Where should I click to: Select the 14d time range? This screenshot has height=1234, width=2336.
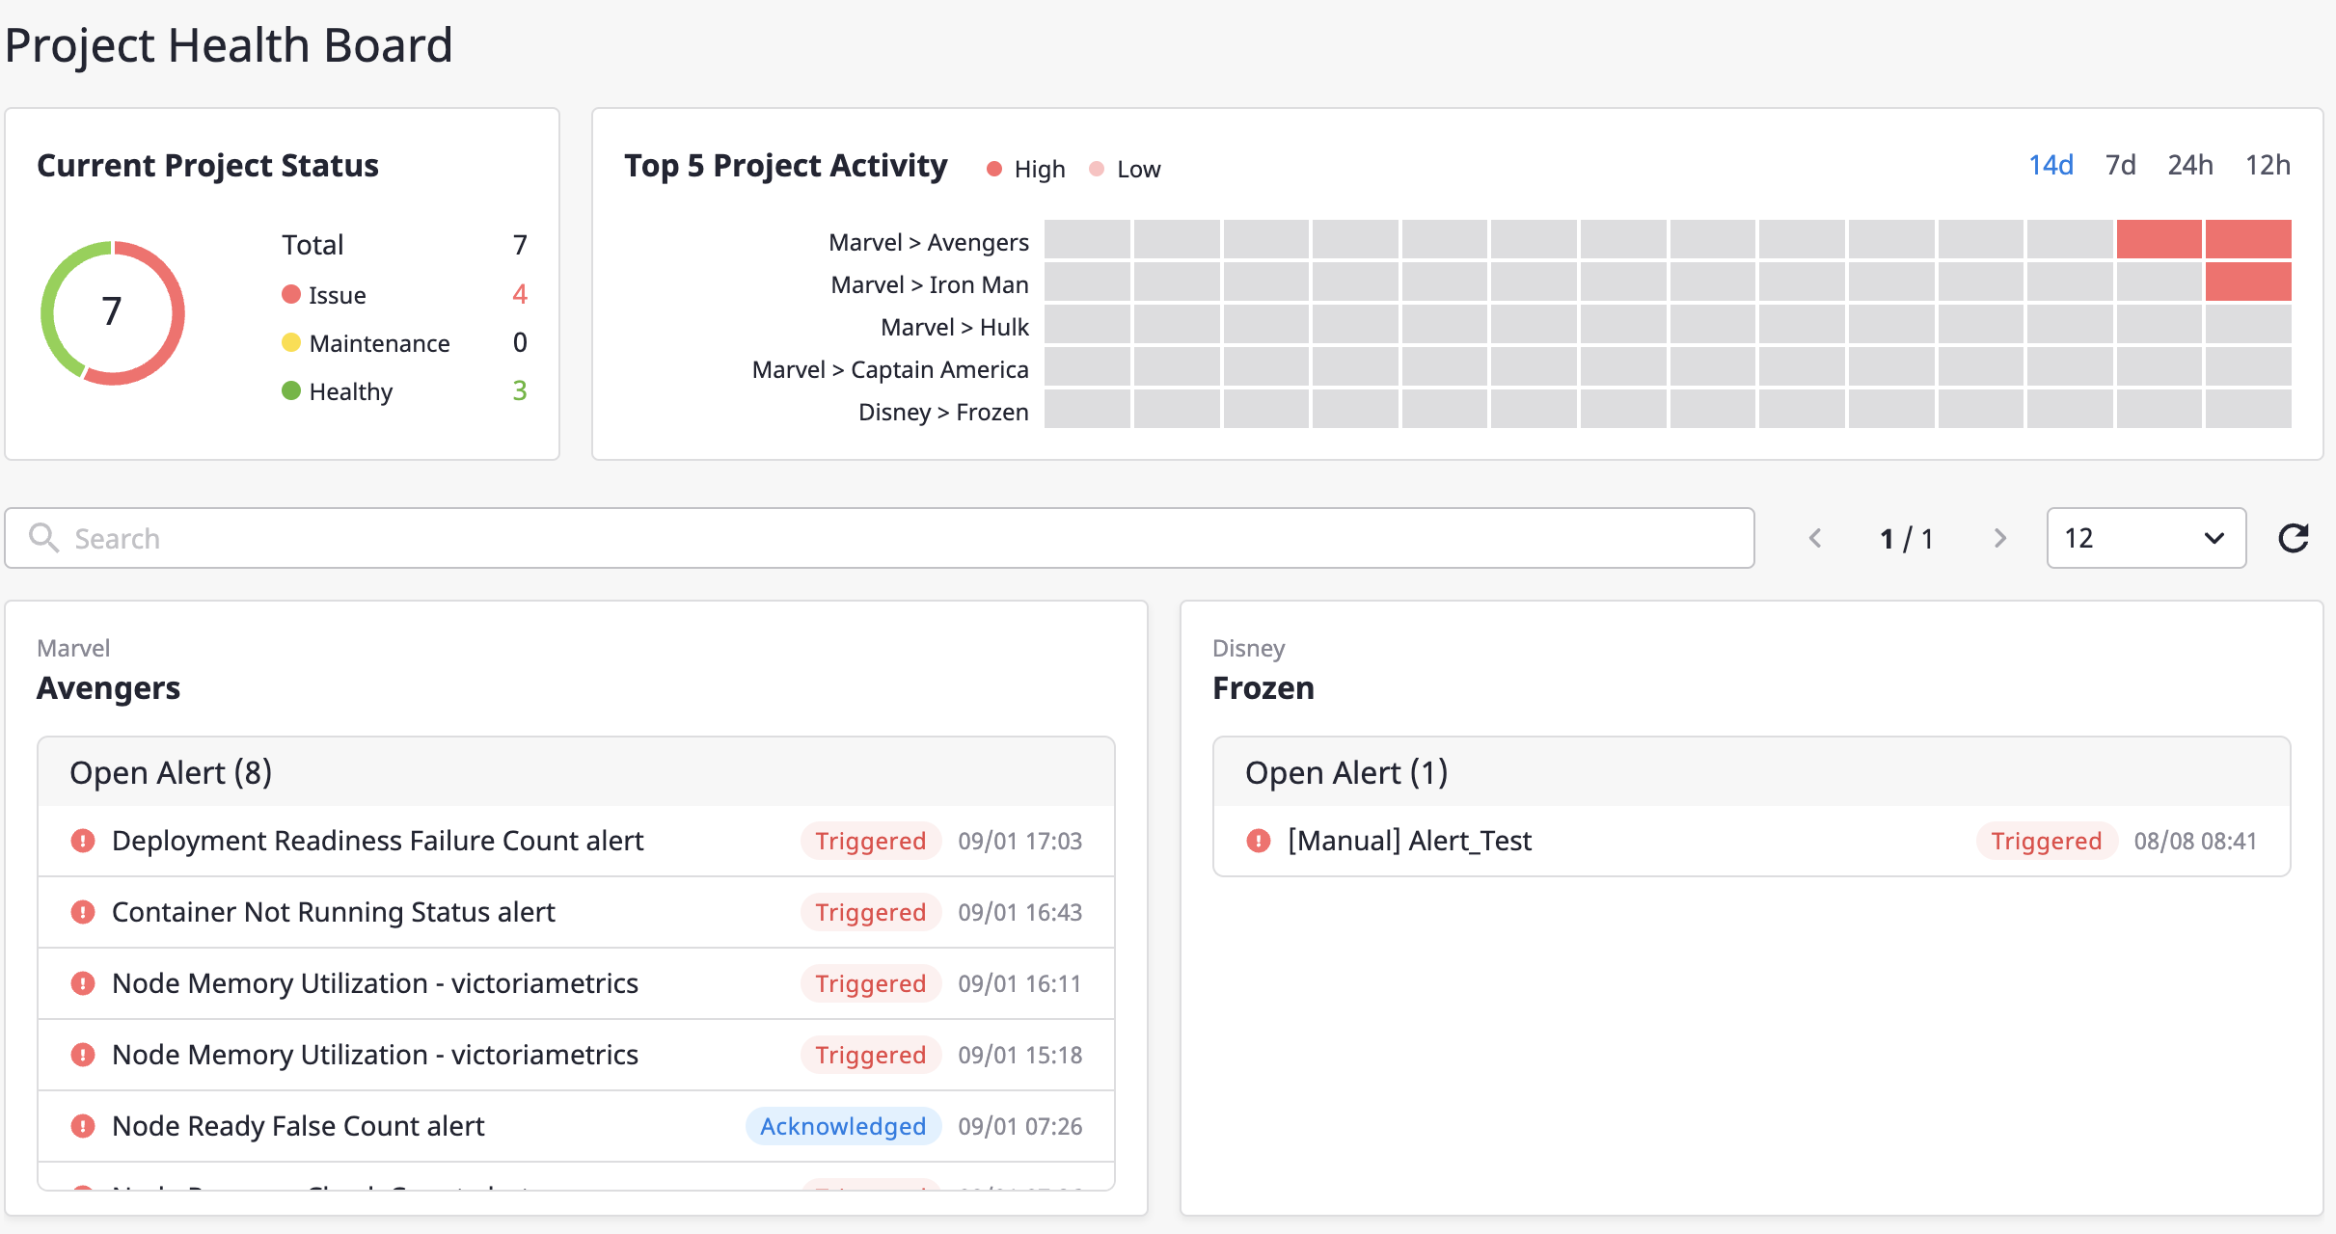pyautogui.click(x=2051, y=165)
